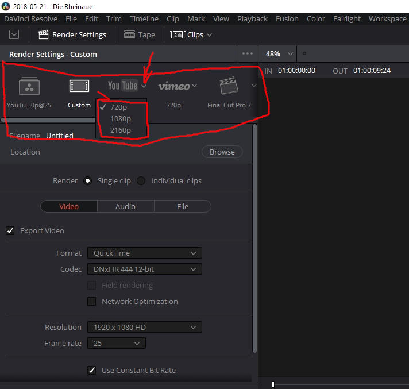Expand the Clips dropdown chevron
Viewport: 409px width, 389px height.
click(209, 35)
